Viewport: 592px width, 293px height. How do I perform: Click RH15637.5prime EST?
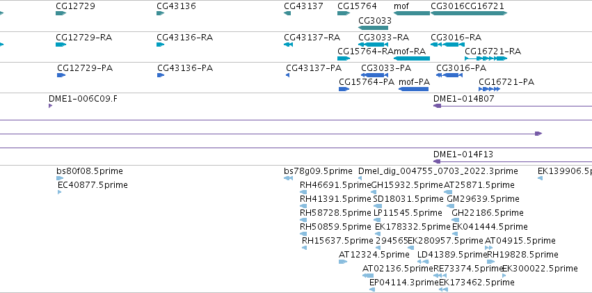pyautogui.click(x=304, y=248)
